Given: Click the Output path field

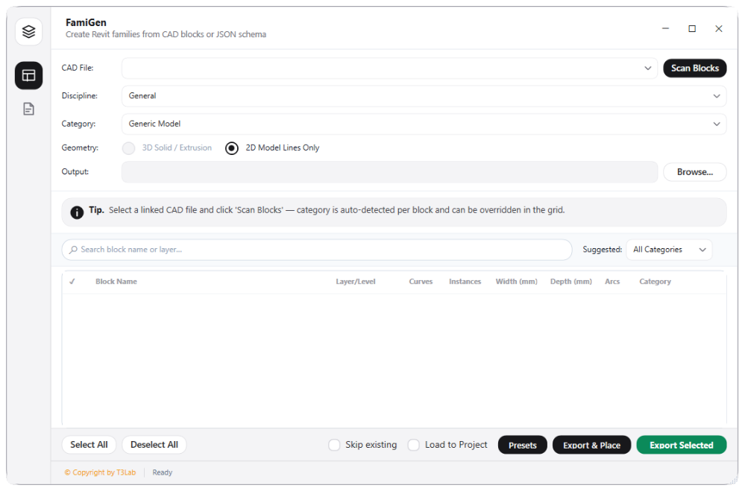Looking at the screenshot, I should tap(389, 172).
